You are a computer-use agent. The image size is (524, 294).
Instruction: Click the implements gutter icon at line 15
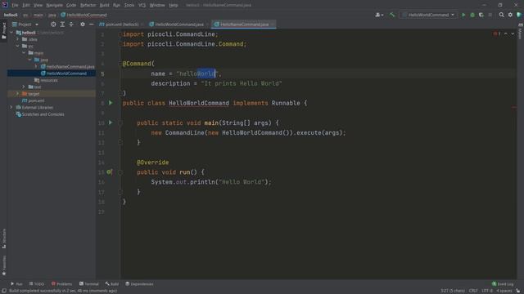tap(109, 172)
